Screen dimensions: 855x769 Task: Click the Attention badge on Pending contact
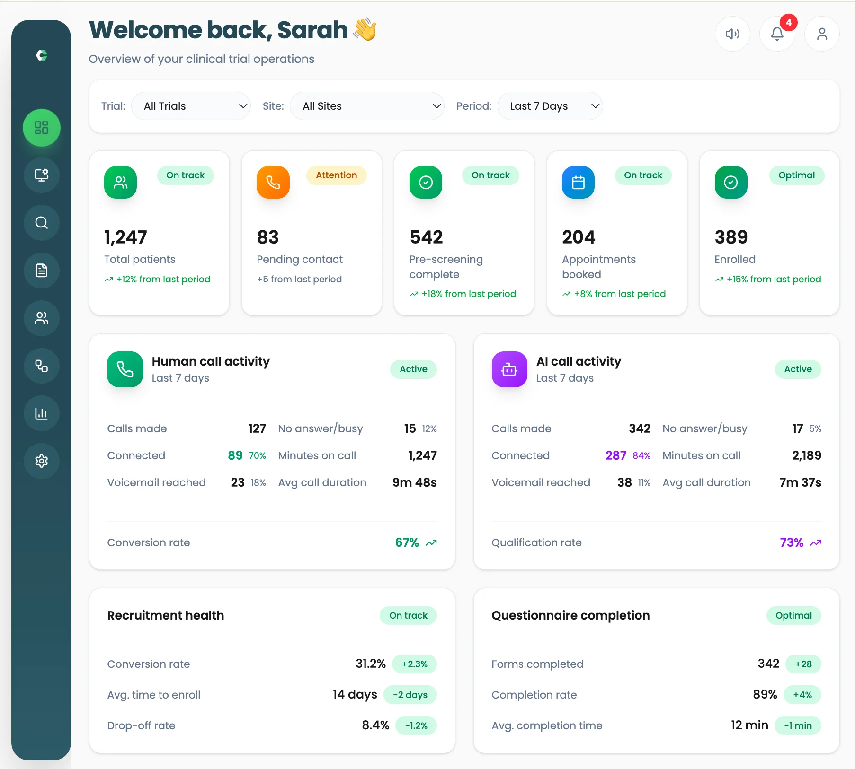(x=337, y=175)
